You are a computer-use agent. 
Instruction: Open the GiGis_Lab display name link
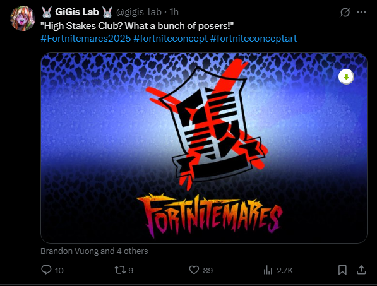pyautogui.click(x=77, y=12)
